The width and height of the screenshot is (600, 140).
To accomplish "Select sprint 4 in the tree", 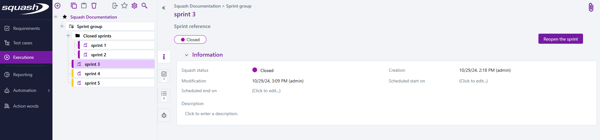I will coord(92,74).
